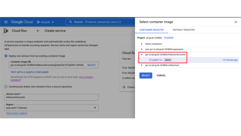Expand the gcr.io williamtest node
This screenshot has width=241, height=136.
point(142,65)
